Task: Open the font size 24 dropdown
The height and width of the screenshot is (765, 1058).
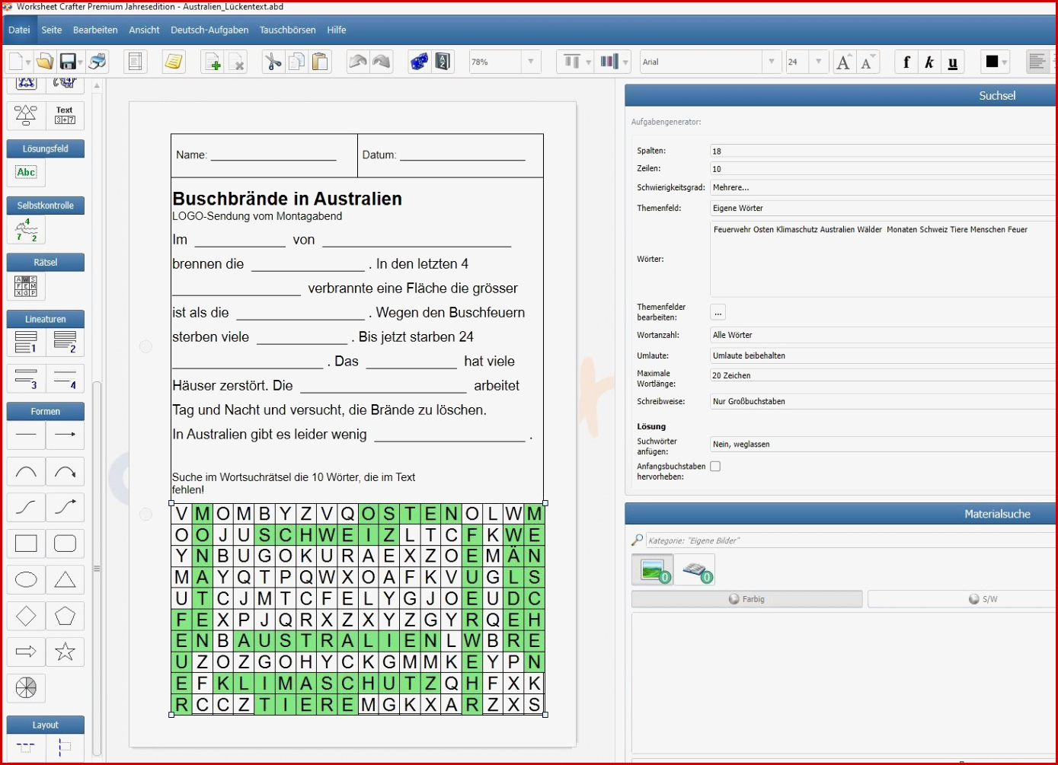Action: (819, 62)
